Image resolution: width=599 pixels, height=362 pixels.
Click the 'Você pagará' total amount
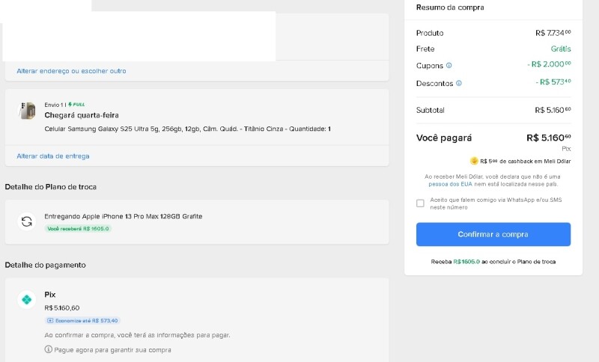548,138
